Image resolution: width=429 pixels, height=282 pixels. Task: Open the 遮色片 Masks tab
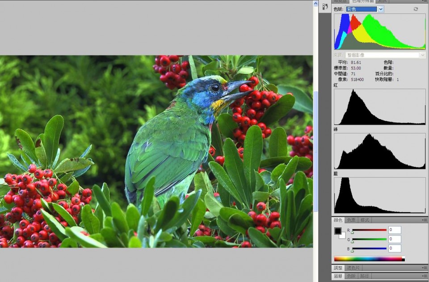pos(353,268)
